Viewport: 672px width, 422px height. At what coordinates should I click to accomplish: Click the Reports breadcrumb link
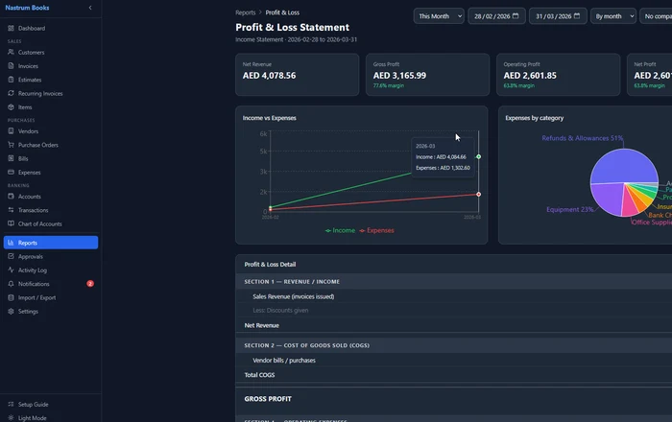(246, 12)
